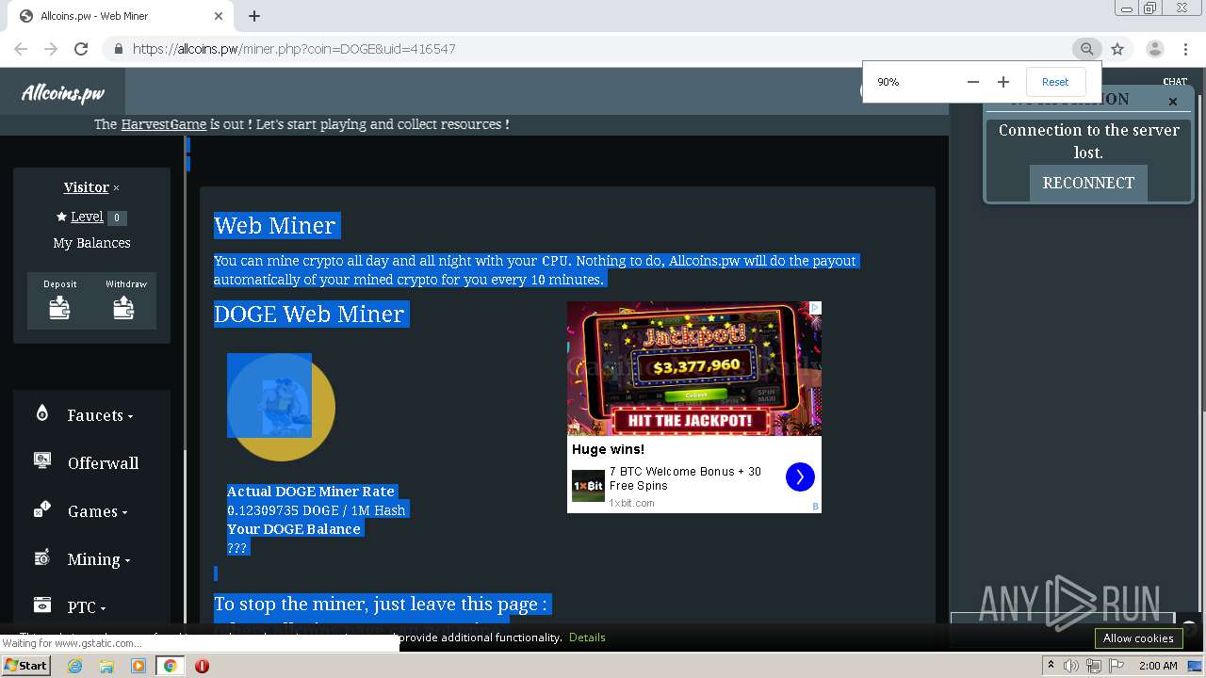Click the Deposit icon

click(59, 308)
